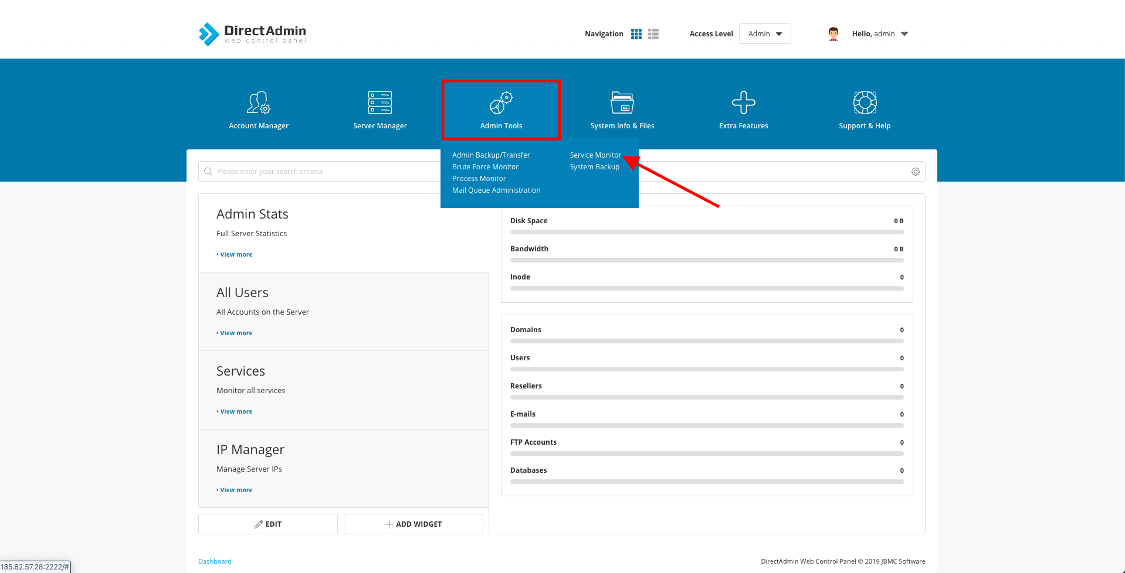Click the DirectAdmin logo
1125x573 pixels.
click(x=253, y=34)
